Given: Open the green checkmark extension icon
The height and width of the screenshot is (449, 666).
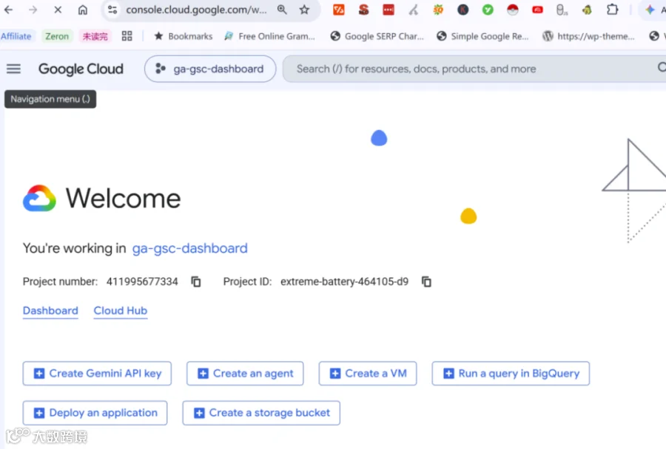Looking at the screenshot, I should [x=488, y=10].
